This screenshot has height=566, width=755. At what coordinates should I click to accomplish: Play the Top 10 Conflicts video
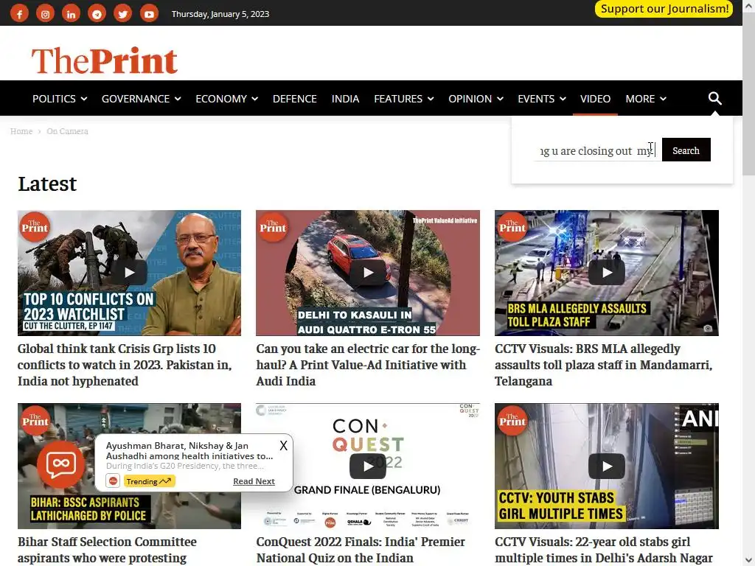tap(129, 273)
